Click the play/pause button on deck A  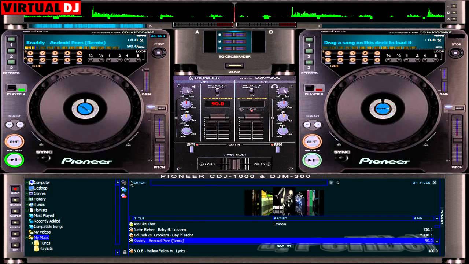coord(14,159)
